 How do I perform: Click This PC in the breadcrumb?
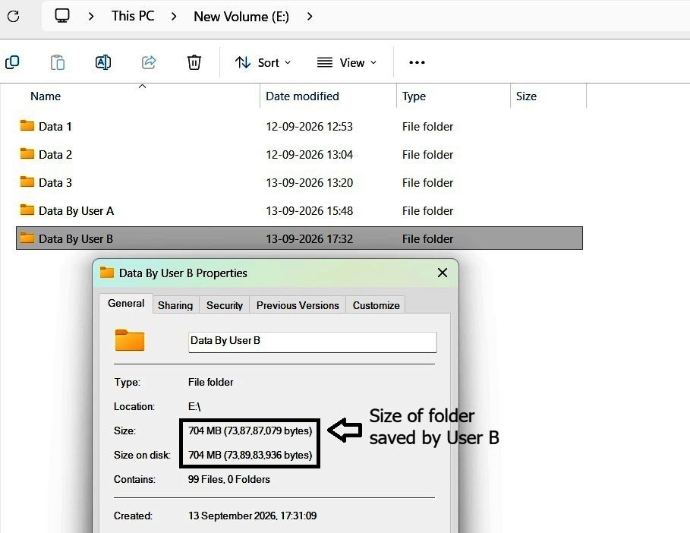tap(133, 16)
